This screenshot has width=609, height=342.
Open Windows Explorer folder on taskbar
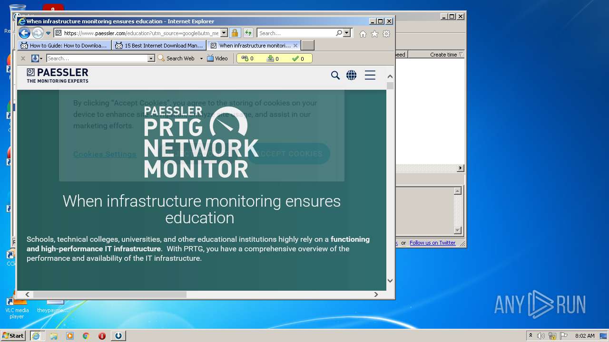click(x=54, y=336)
